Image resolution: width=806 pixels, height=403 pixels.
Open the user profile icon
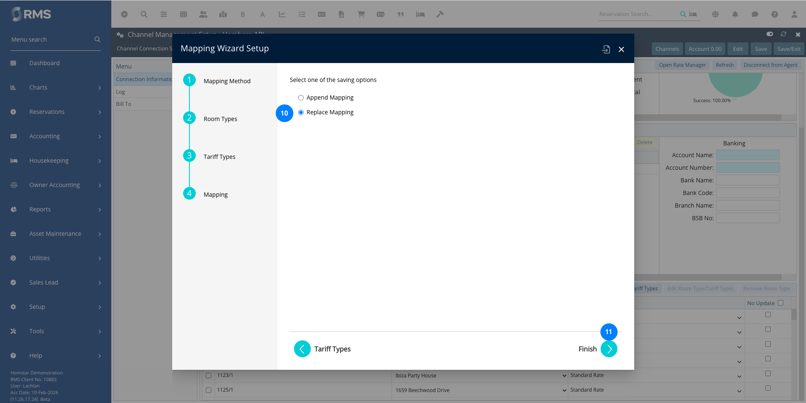[x=794, y=14]
